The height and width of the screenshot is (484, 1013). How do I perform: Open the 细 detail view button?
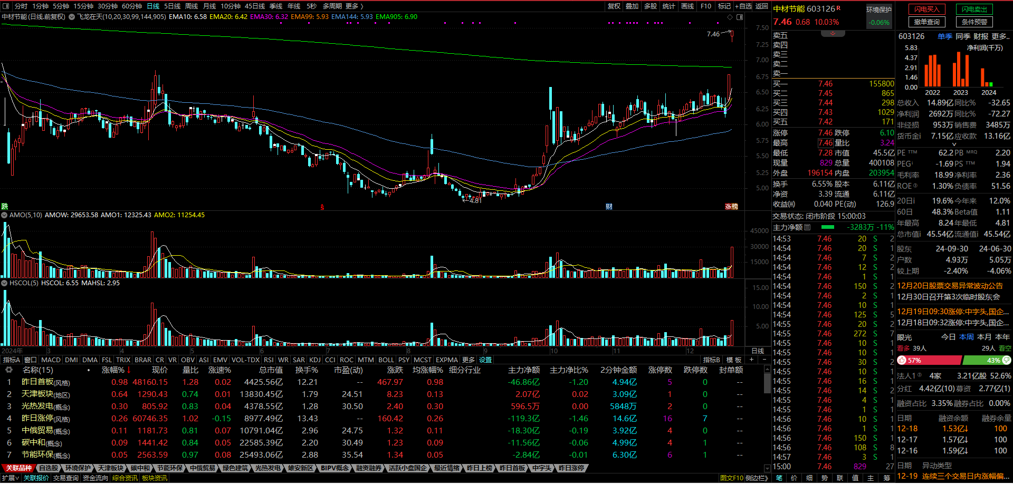coord(809,478)
